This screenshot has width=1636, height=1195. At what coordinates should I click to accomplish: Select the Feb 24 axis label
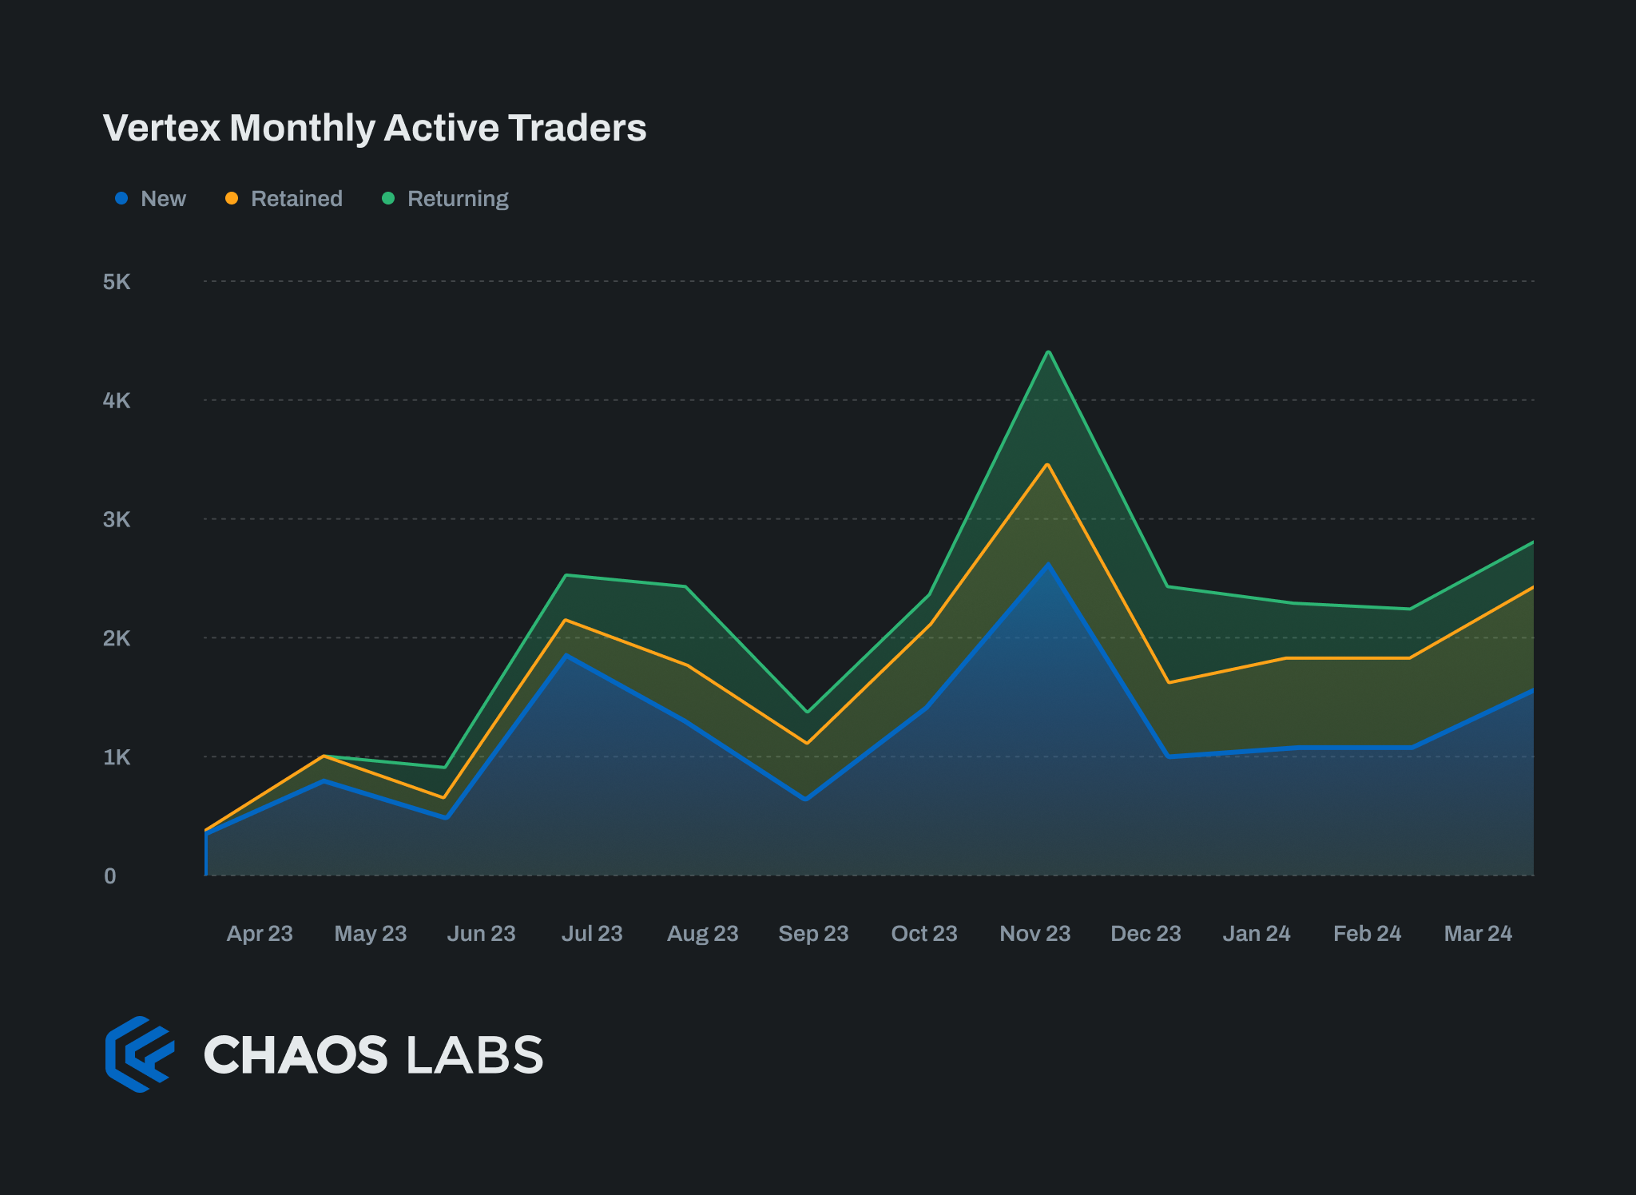tap(1368, 933)
